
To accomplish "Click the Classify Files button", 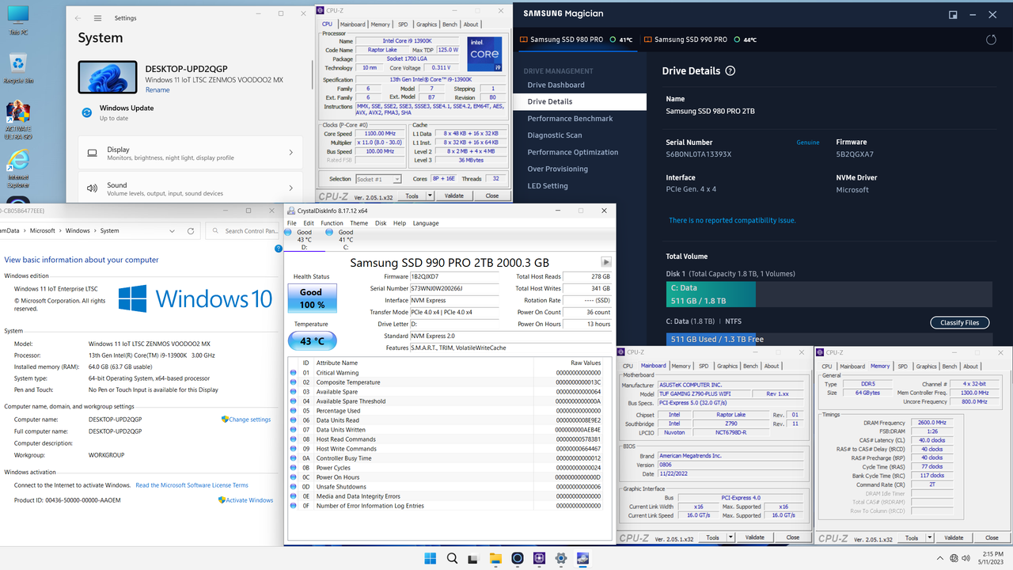I will pos(959,322).
